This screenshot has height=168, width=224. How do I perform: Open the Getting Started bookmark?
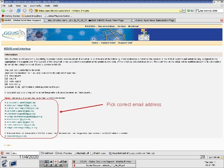tap(11, 16)
